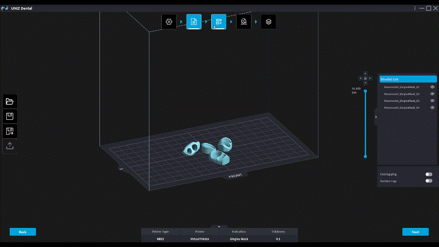Select the document file workflow step
439x247 pixels.
tap(194, 22)
